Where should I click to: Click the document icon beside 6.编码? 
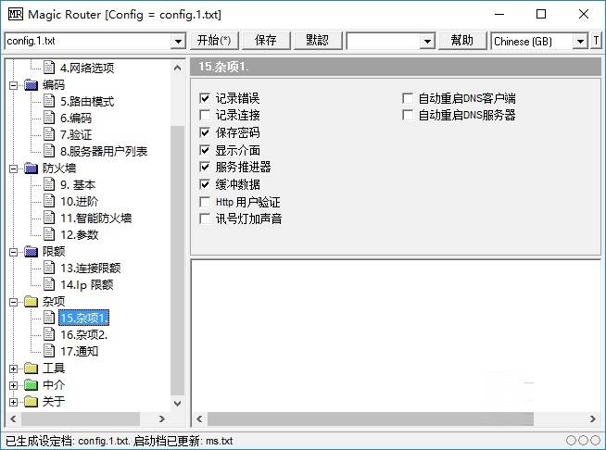click(49, 117)
